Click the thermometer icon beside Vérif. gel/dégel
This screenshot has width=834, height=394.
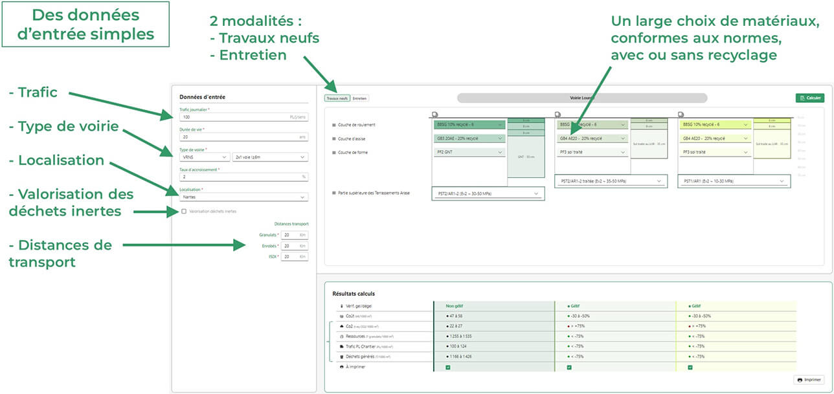pyautogui.click(x=342, y=306)
